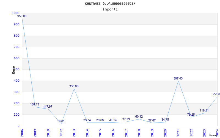Click the 168.13 data label

[x=35, y=105]
